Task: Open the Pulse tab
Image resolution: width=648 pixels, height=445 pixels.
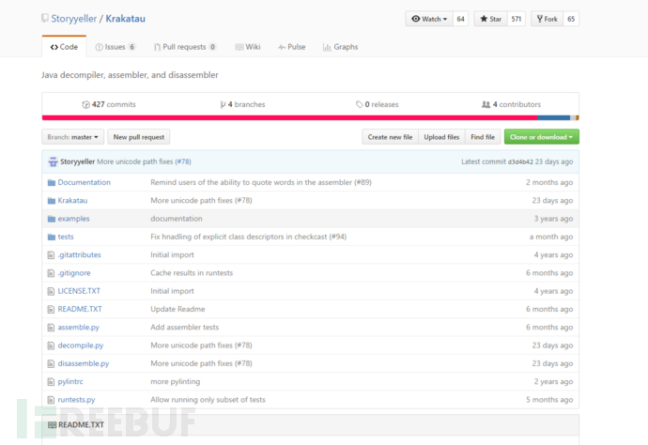Action: point(292,47)
